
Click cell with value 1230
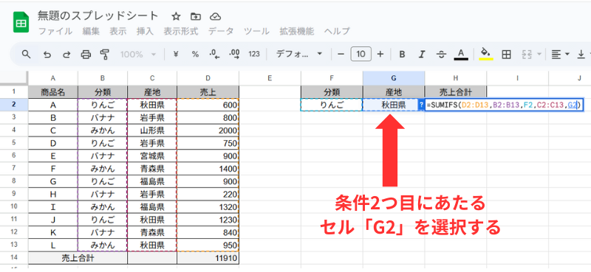(x=208, y=220)
